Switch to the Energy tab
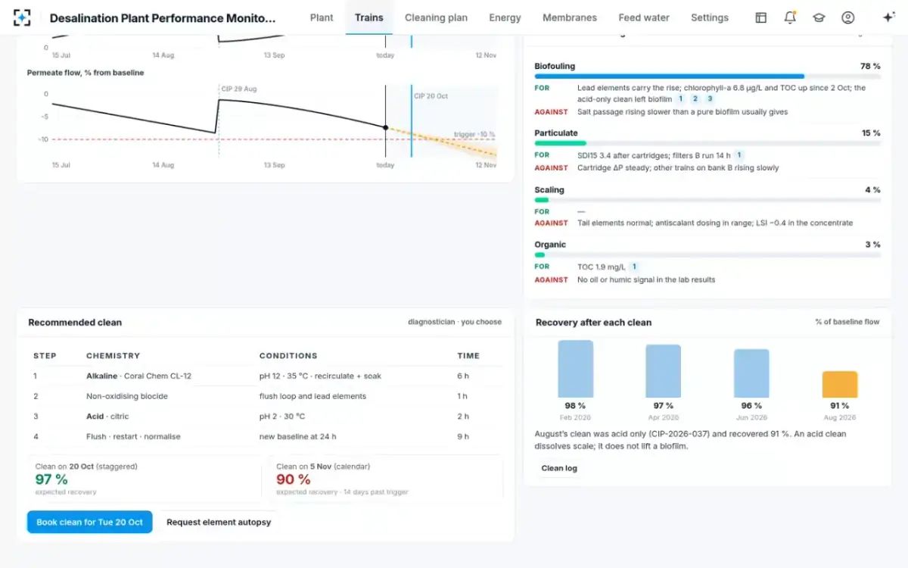The image size is (908, 568). (505, 17)
